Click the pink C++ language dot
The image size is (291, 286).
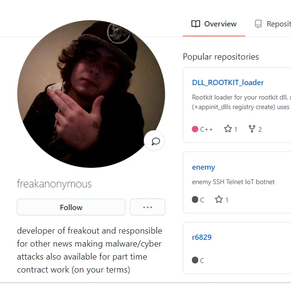[x=195, y=129]
